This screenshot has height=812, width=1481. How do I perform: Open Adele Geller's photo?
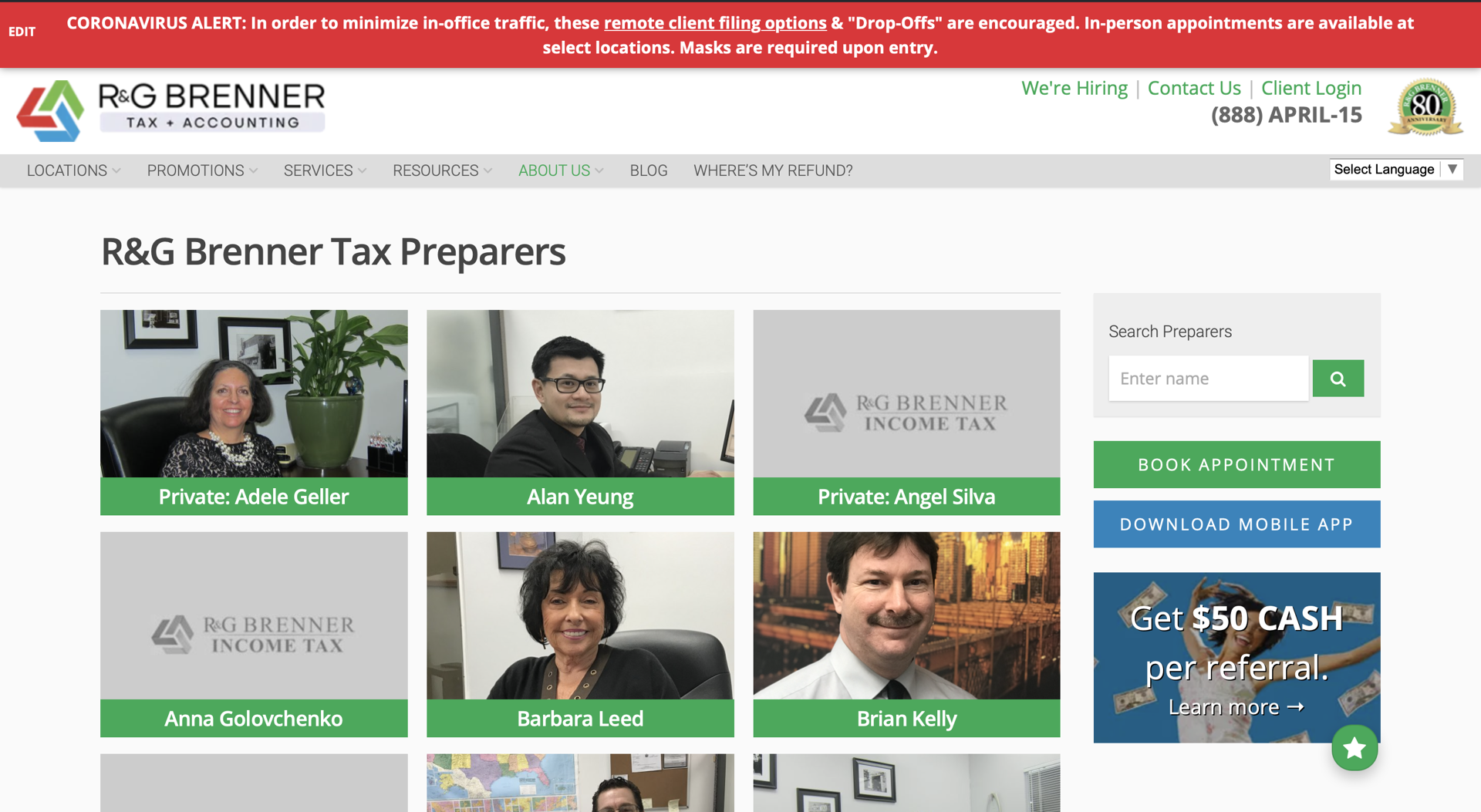[254, 394]
